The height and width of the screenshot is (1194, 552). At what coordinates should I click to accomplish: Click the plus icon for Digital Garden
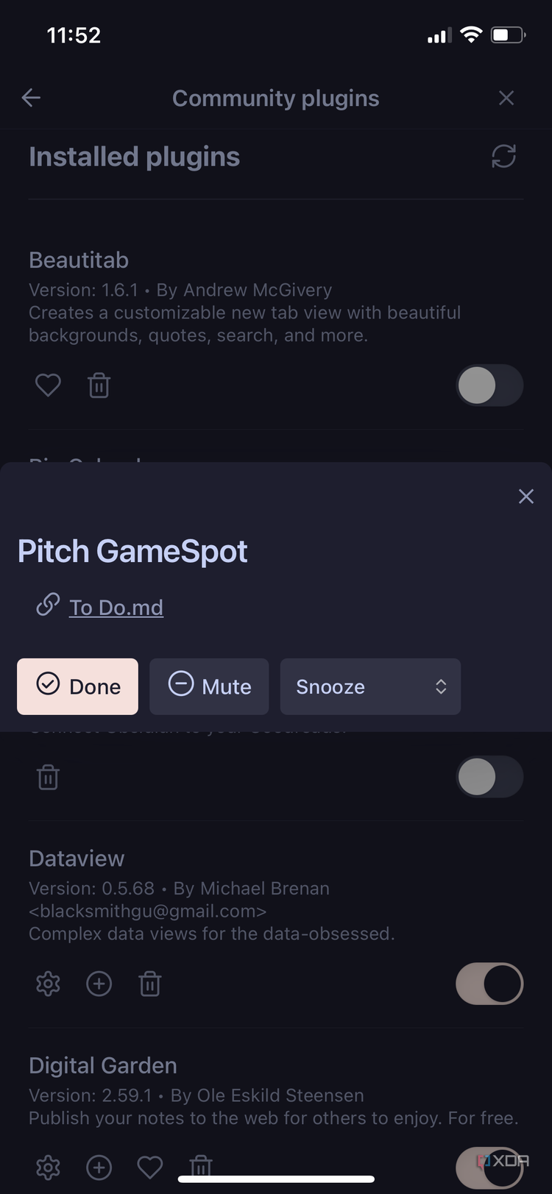tap(99, 1167)
